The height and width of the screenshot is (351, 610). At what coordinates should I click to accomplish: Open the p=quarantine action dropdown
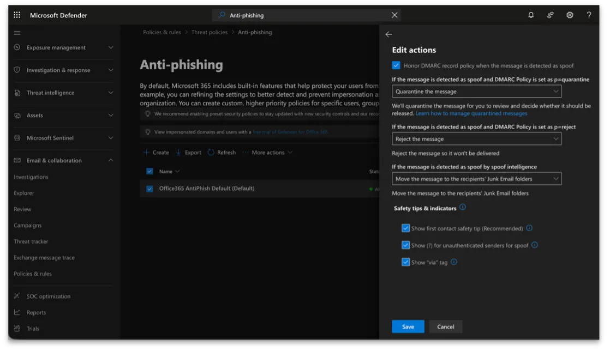(476, 92)
